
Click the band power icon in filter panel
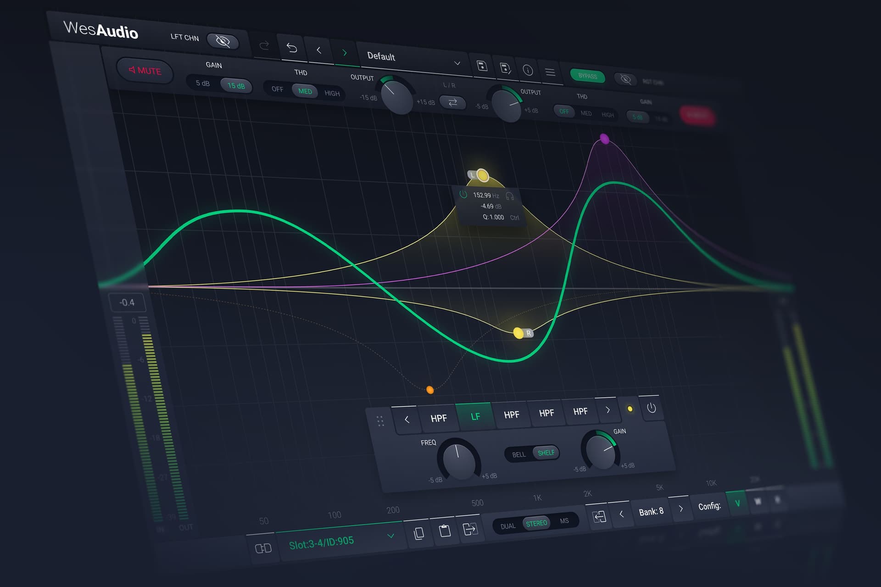tap(651, 408)
